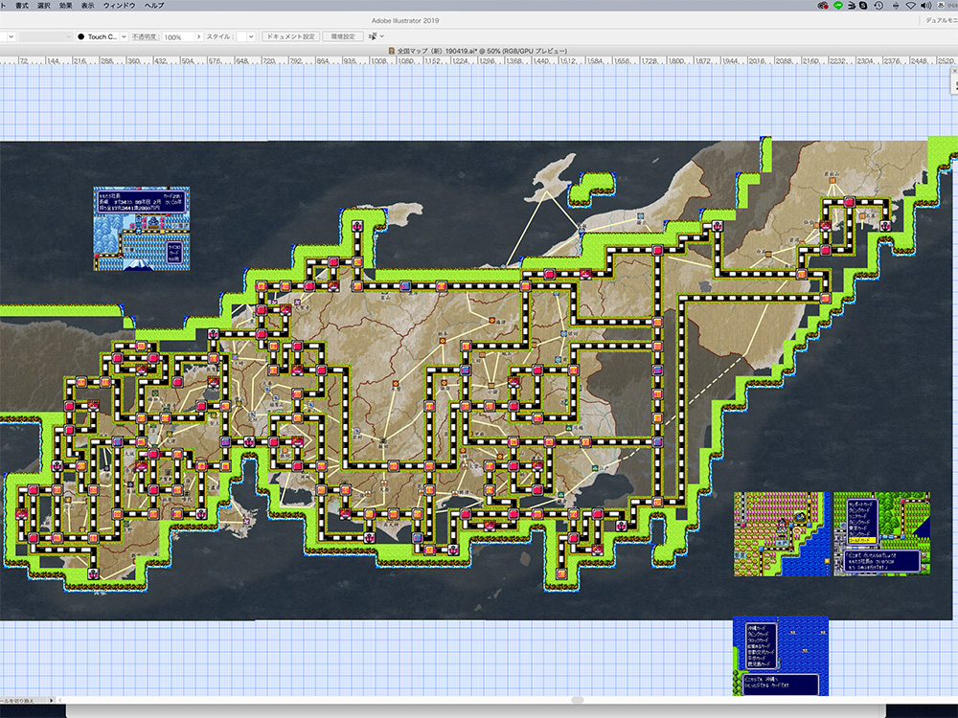Image resolution: width=958 pixels, height=718 pixels.
Task: Open the Touch Calligraphy brush dropdown
Action: point(124,36)
